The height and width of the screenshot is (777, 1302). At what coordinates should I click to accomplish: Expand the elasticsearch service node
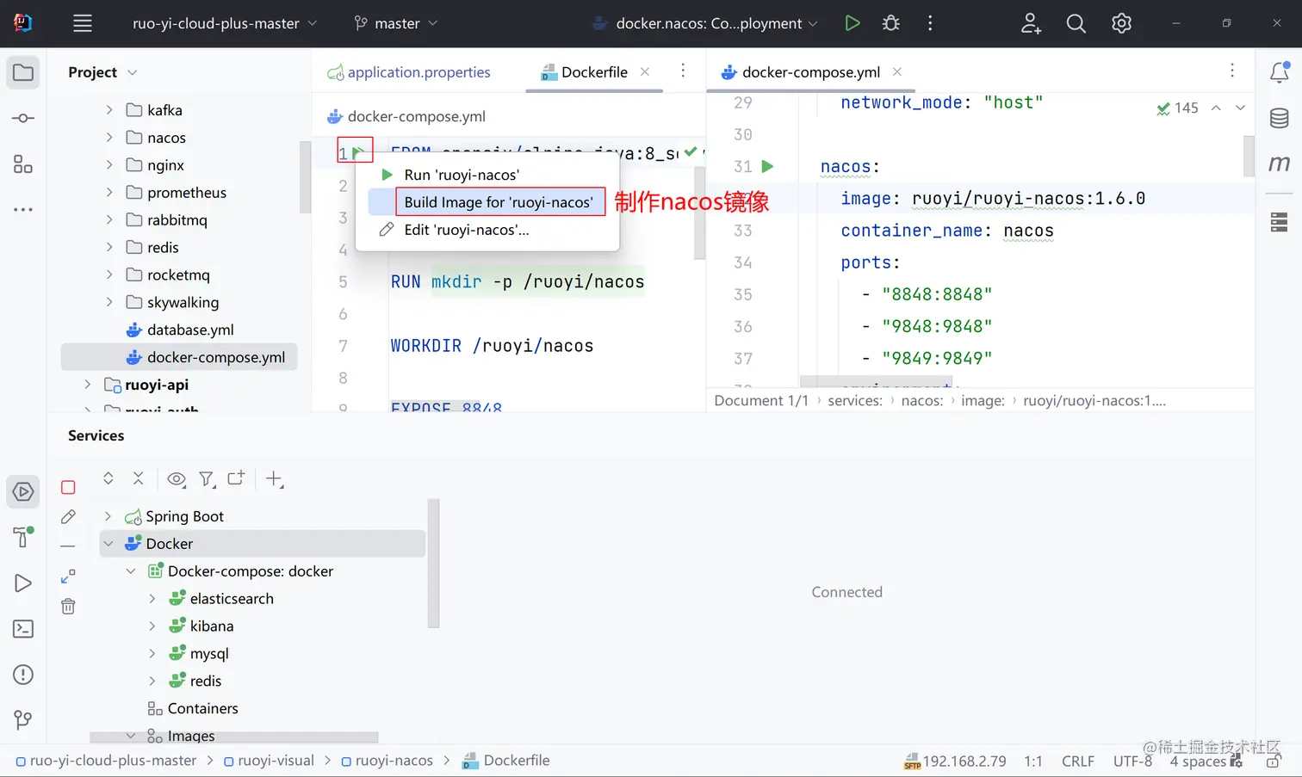152,599
